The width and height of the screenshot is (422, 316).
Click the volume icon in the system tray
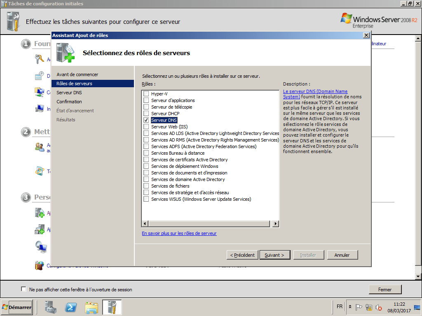point(377,307)
